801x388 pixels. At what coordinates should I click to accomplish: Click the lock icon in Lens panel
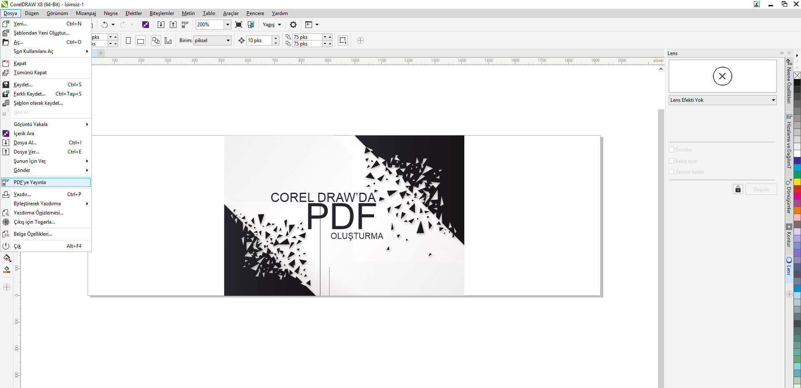coord(738,189)
